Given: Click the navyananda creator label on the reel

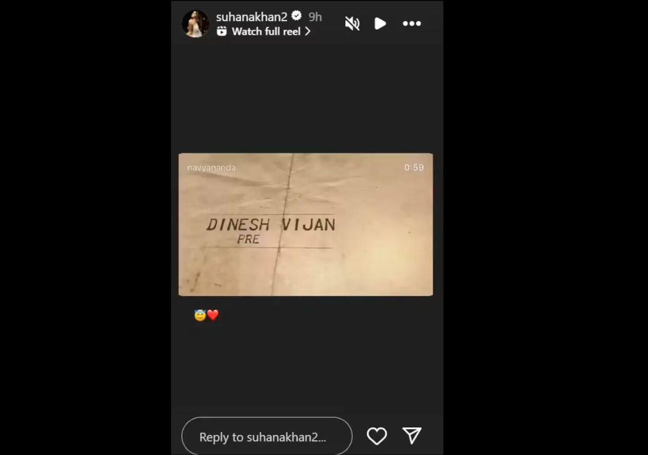Looking at the screenshot, I should 212,167.
